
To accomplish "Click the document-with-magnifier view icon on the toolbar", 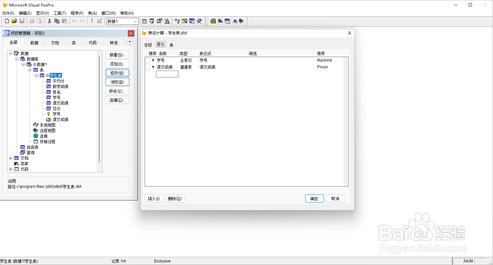I will coord(167,21).
